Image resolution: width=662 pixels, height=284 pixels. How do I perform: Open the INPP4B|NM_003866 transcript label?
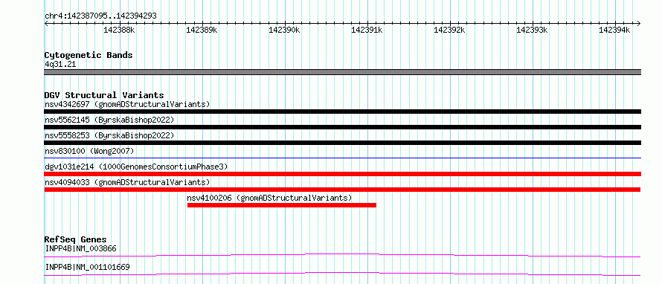click(80, 248)
